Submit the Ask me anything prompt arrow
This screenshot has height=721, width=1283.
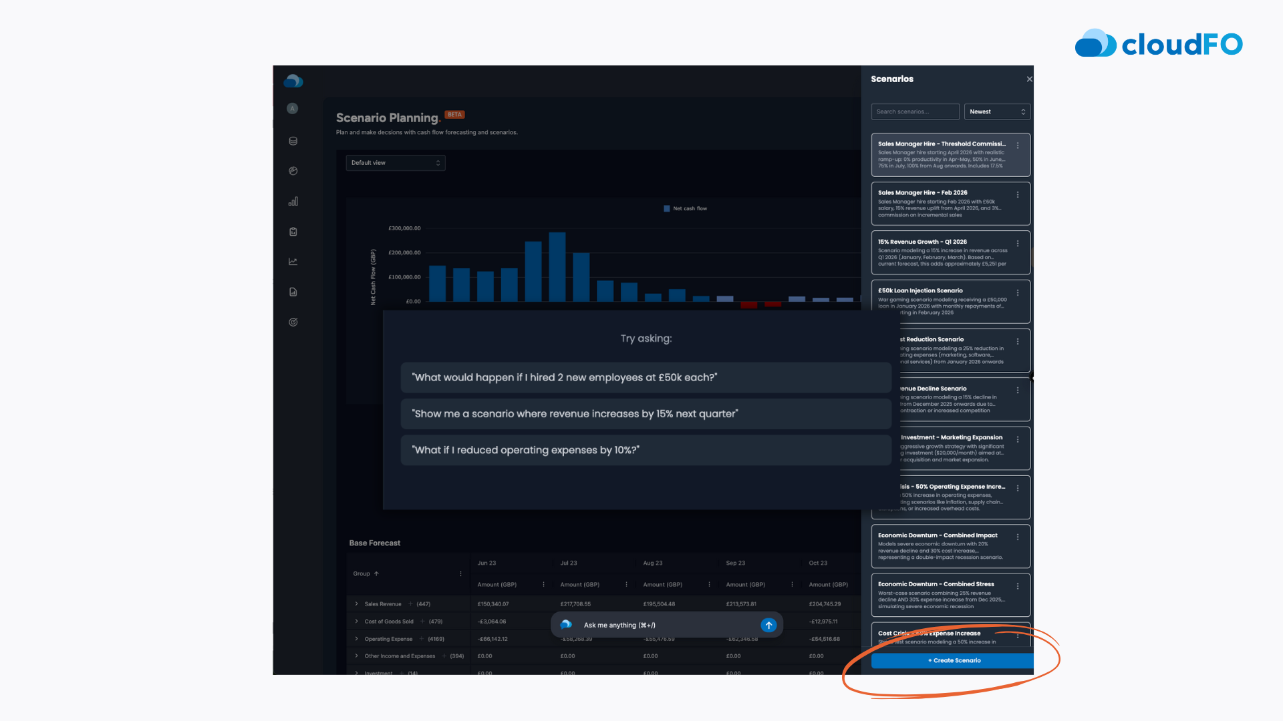tap(768, 625)
